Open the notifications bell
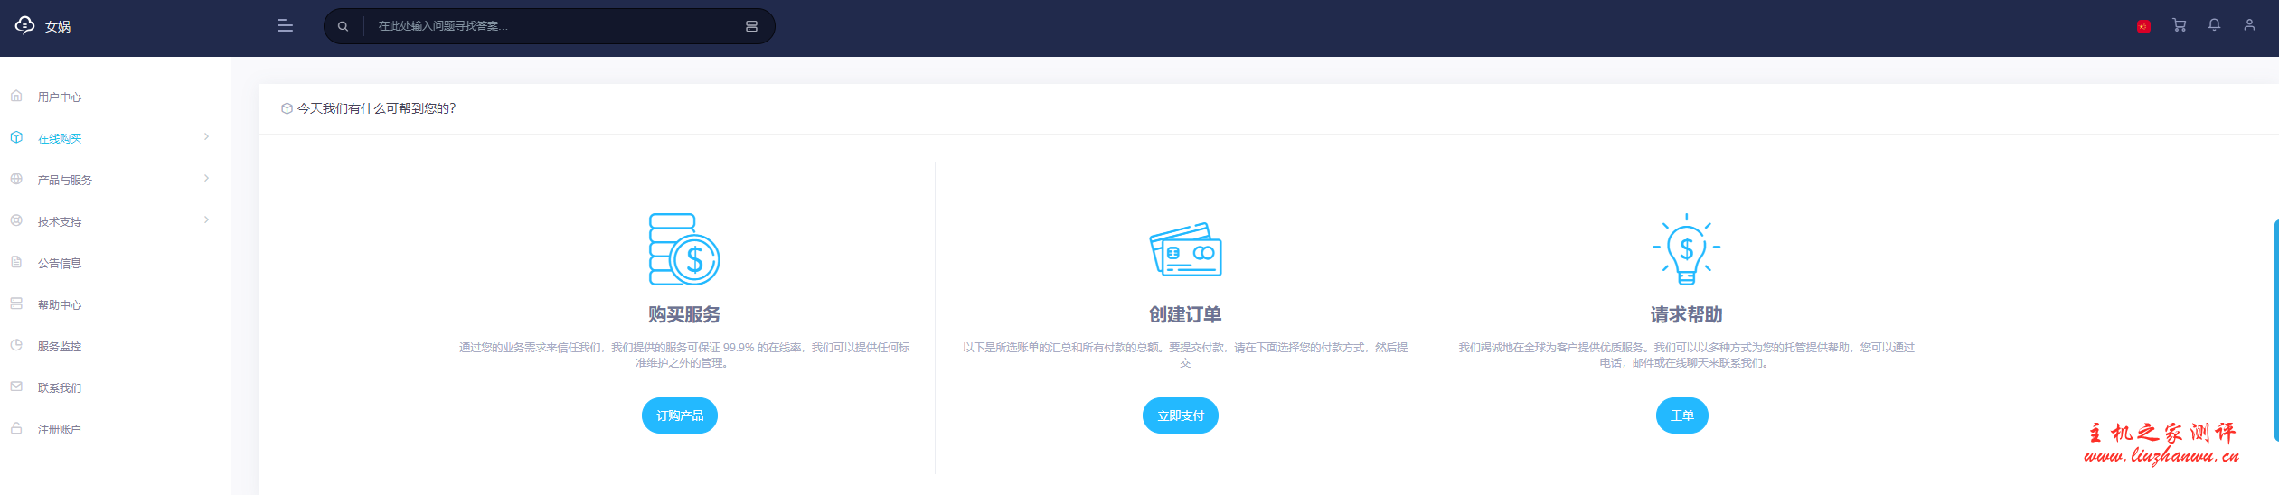Screen dimensions: 2279x495 (2214, 25)
